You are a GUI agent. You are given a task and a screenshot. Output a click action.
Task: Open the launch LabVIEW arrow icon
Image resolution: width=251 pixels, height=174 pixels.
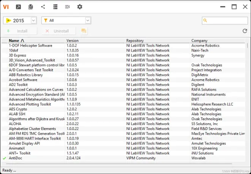pyautogui.click(x=18, y=7)
